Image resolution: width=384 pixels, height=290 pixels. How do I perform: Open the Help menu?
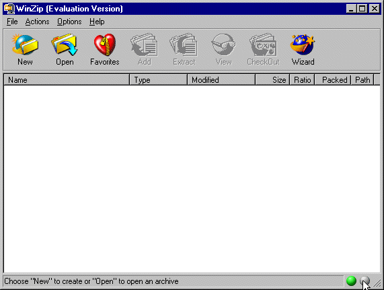[97, 22]
